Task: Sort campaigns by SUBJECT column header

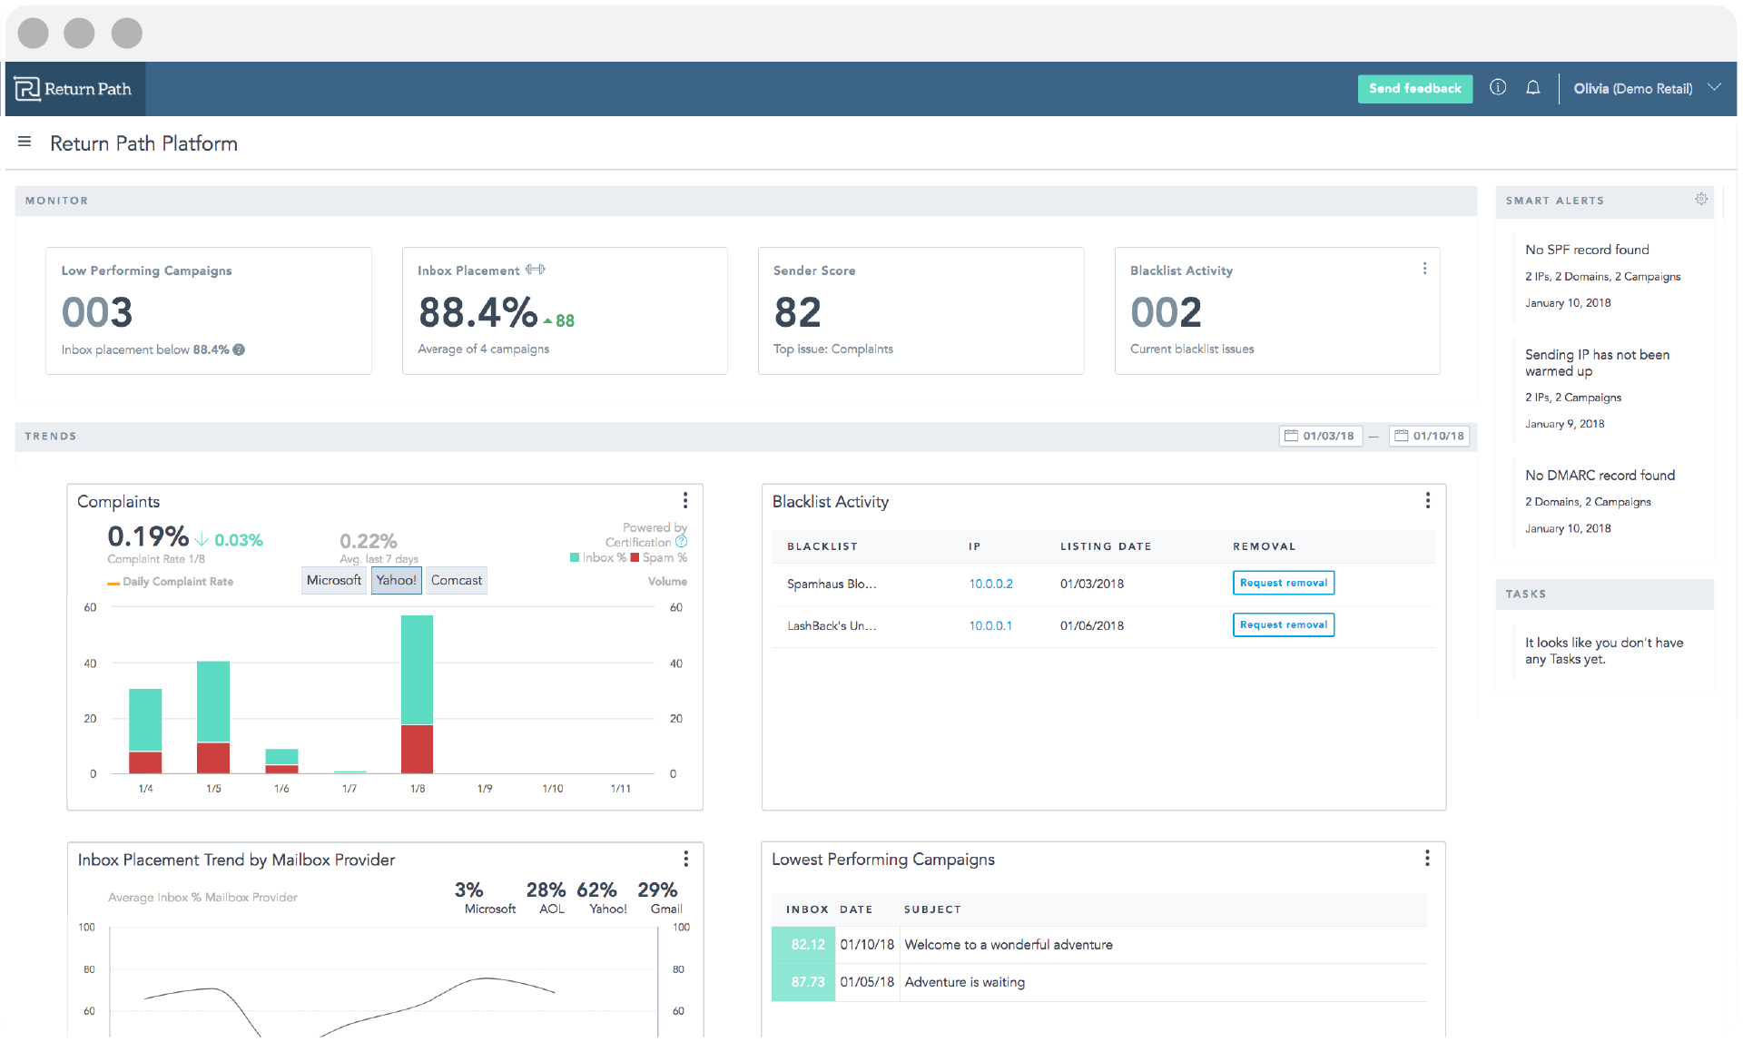Action: 932,909
